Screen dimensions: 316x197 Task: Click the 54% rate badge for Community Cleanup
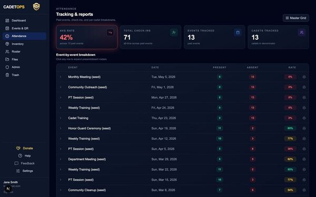[x=290, y=190]
